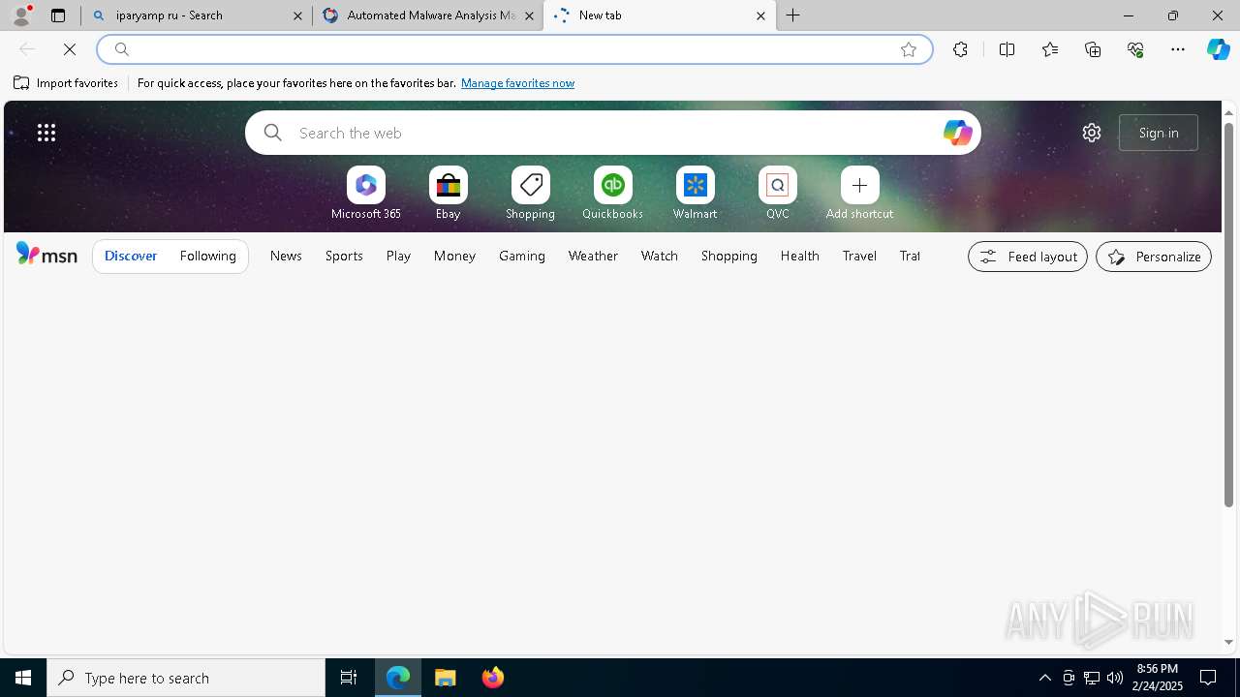Click the page vertical scrollbar thumb

pyautogui.click(x=1228, y=315)
